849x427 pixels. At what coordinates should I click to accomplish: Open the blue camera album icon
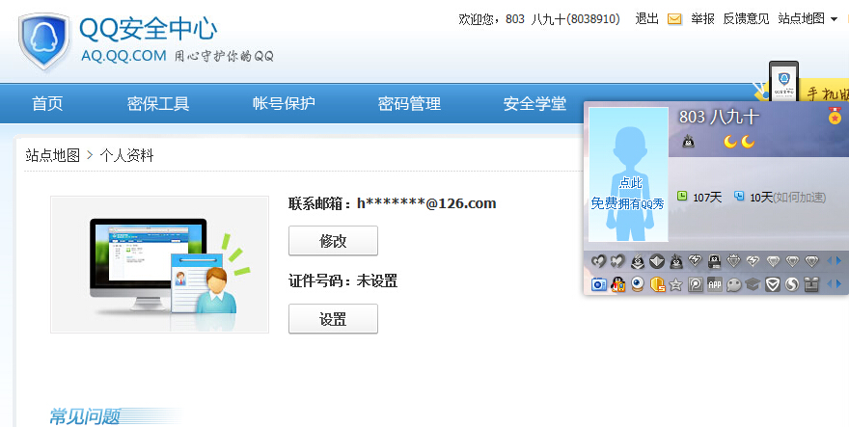pyautogui.click(x=598, y=284)
